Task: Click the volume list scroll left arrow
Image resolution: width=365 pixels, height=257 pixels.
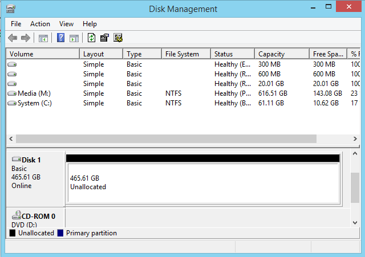Action: (11, 139)
